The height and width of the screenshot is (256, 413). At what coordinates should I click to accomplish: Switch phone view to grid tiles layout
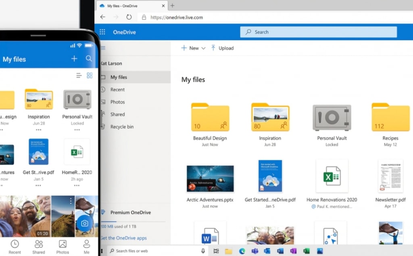(x=90, y=76)
